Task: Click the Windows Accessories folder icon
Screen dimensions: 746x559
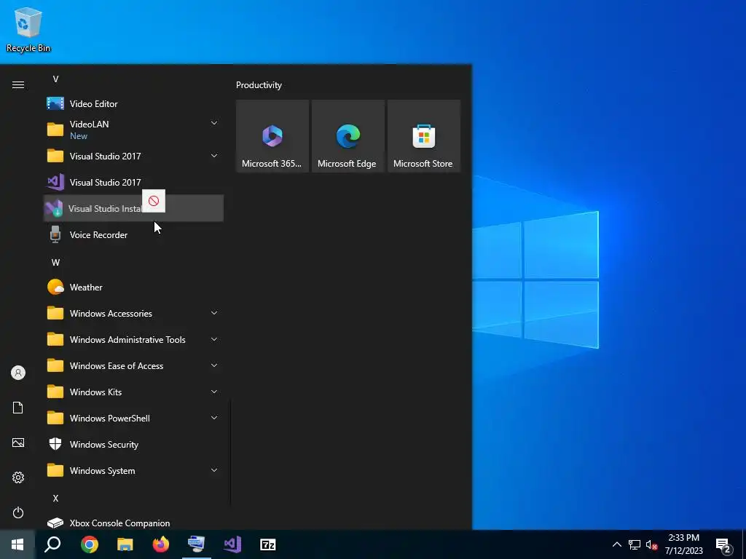Action: click(55, 313)
